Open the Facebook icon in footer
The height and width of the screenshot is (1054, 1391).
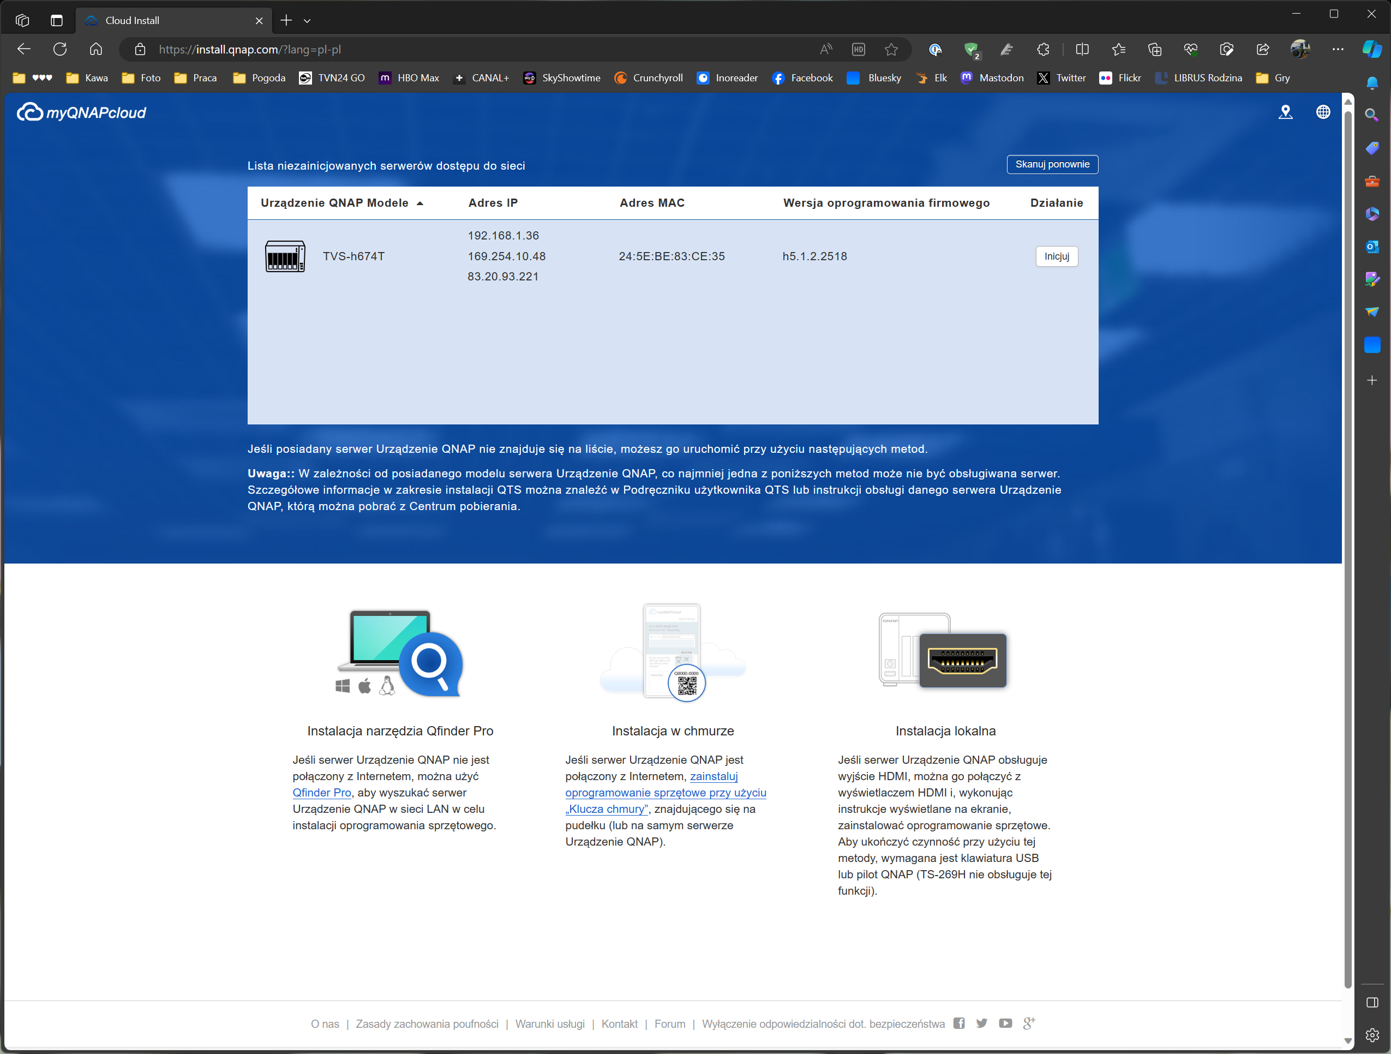pyautogui.click(x=959, y=1023)
